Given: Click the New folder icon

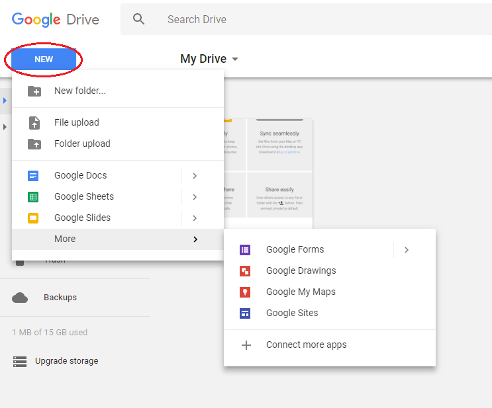Looking at the screenshot, I should pyautogui.click(x=34, y=91).
